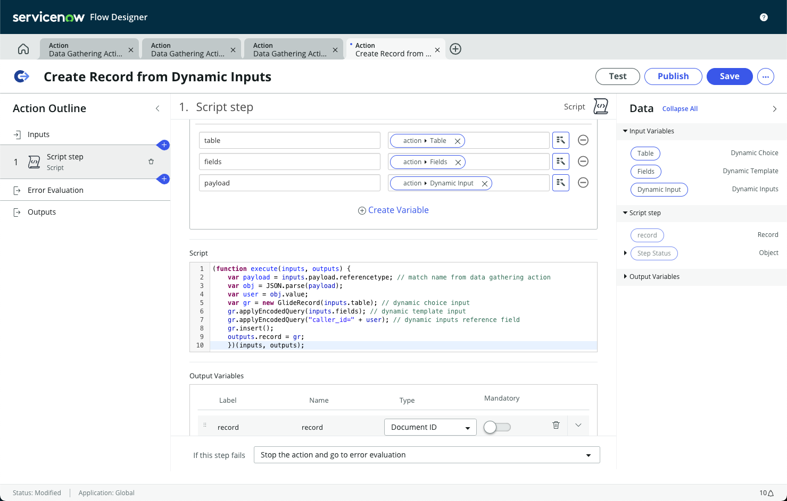Click inside the script code editor

click(x=393, y=307)
